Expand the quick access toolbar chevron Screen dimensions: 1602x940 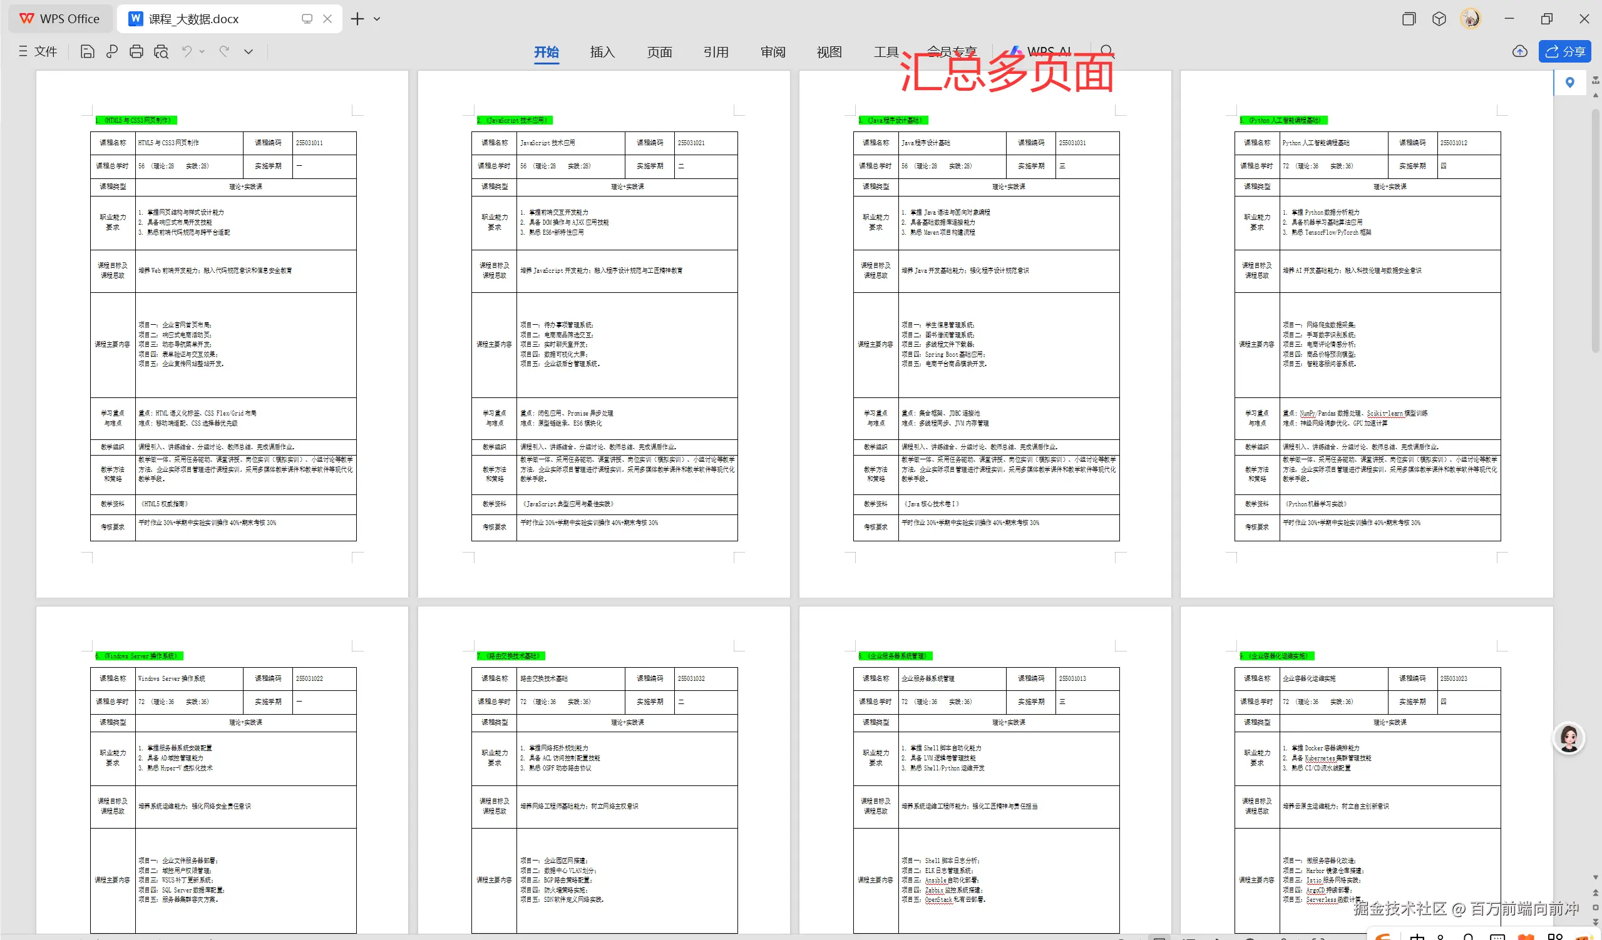(x=249, y=51)
